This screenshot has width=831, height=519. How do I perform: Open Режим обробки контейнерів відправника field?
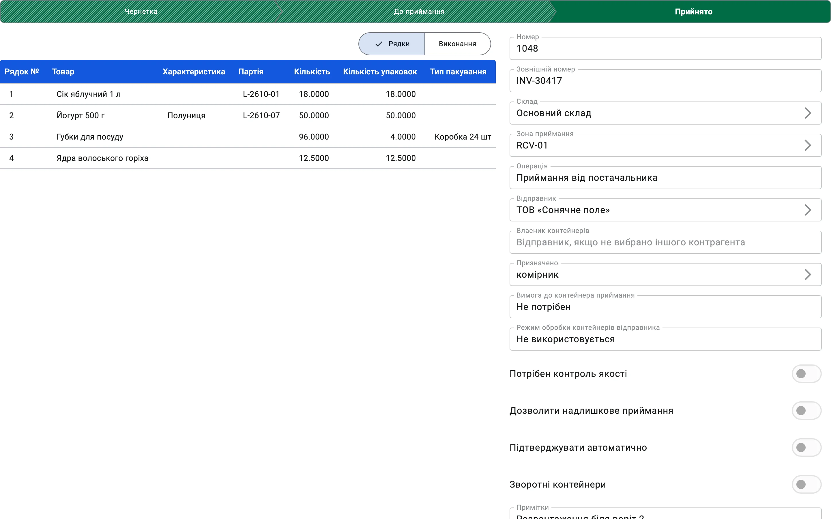click(665, 339)
